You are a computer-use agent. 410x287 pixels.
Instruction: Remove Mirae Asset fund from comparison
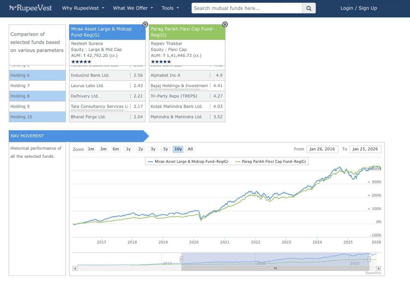tap(145, 24)
